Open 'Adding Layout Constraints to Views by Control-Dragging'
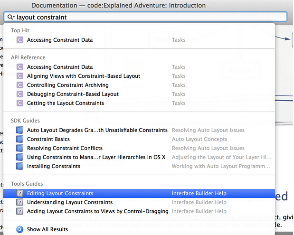 [x=97, y=211]
